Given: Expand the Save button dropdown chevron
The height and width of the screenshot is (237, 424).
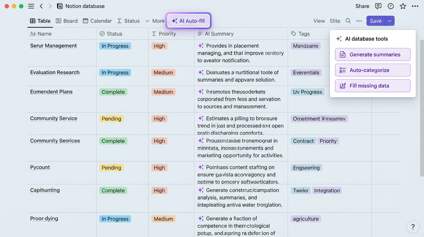Looking at the screenshot, I should point(390,21).
